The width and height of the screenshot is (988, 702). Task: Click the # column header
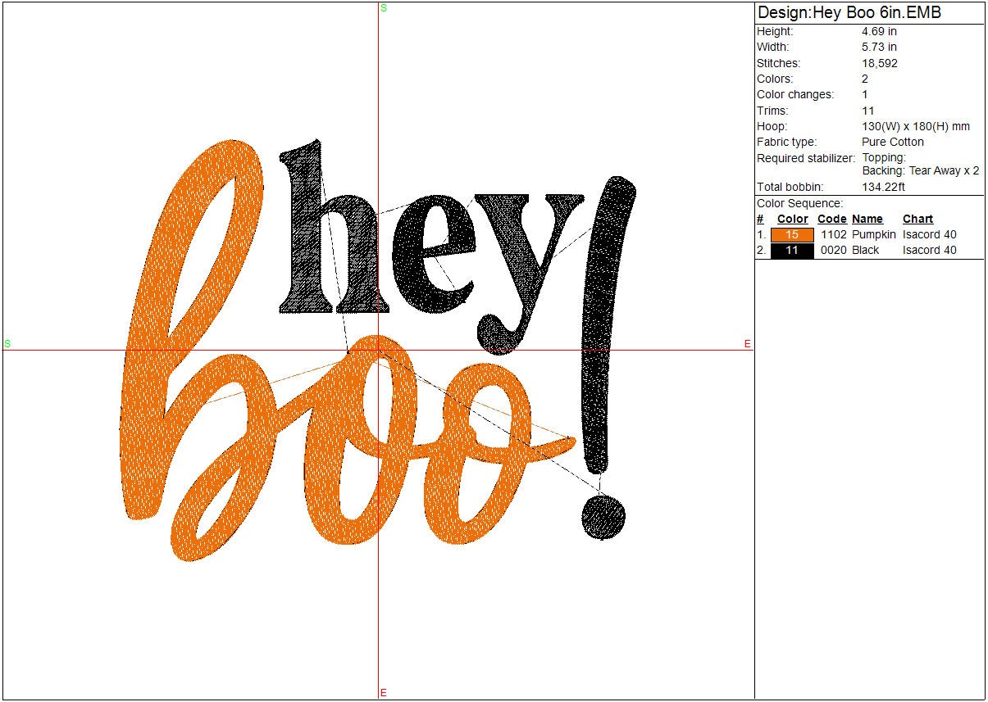click(760, 219)
